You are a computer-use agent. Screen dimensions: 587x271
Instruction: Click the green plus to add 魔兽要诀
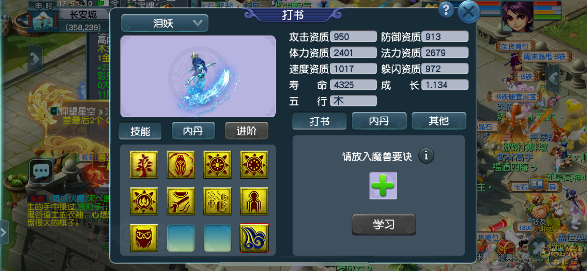pyautogui.click(x=383, y=186)
